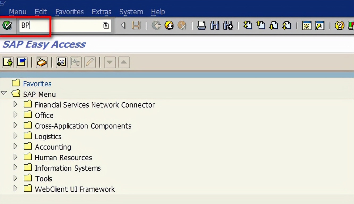Open the System menu
Image resolution: width=354 pixels, height=204 pixels.
131,12
